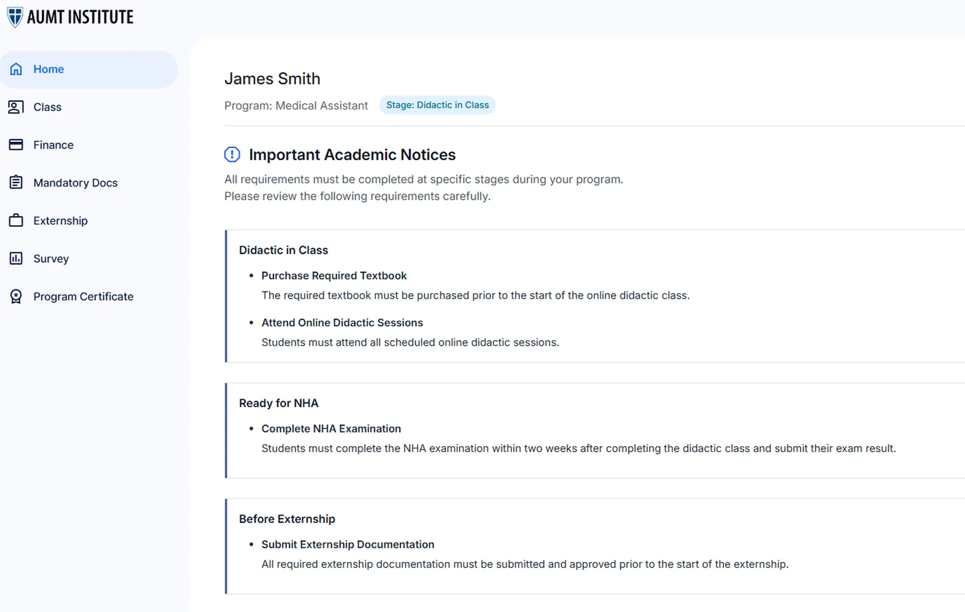The width and height of the screenshot is (965, 612).
Task: Click the Stage: Didactic in Class badge
Action: point(437,105)
